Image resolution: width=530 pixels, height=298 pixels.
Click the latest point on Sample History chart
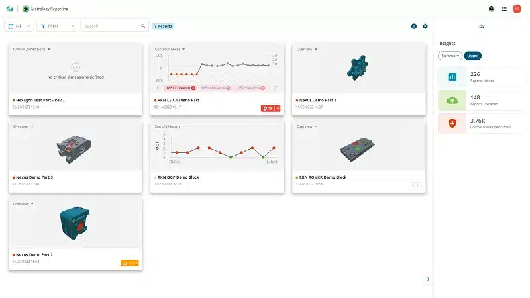(274, 148)
